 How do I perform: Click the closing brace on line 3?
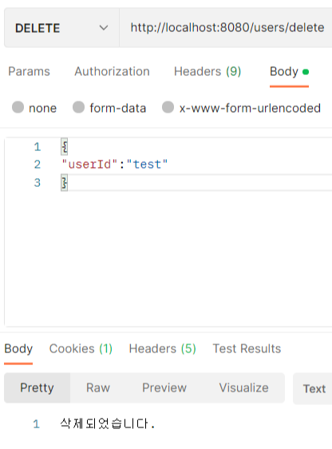pos(65,183)
